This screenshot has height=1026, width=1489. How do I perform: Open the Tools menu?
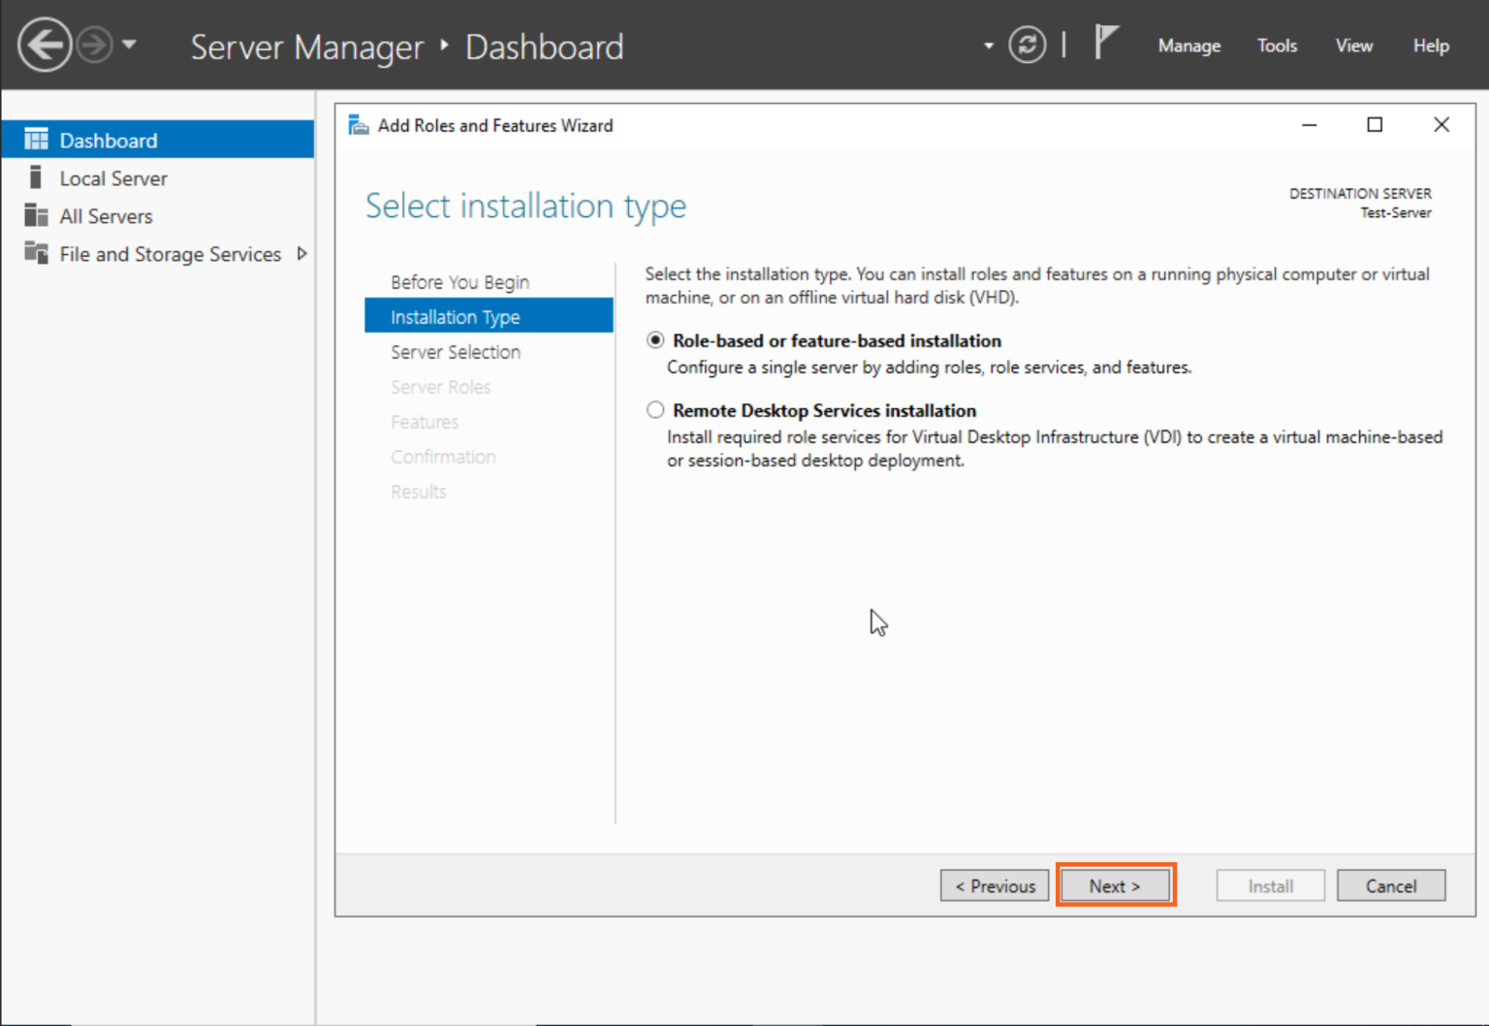[x=1277, y=46]
